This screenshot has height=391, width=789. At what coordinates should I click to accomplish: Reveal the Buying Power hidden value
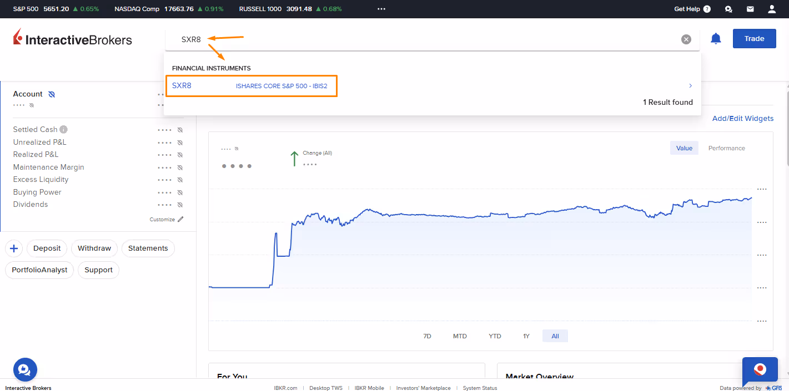[x=180, y=192]
